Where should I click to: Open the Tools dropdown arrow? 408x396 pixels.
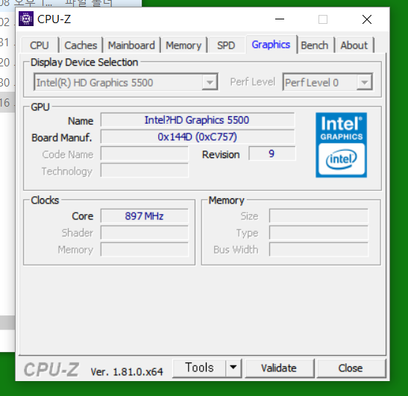[x=233, y=368]
